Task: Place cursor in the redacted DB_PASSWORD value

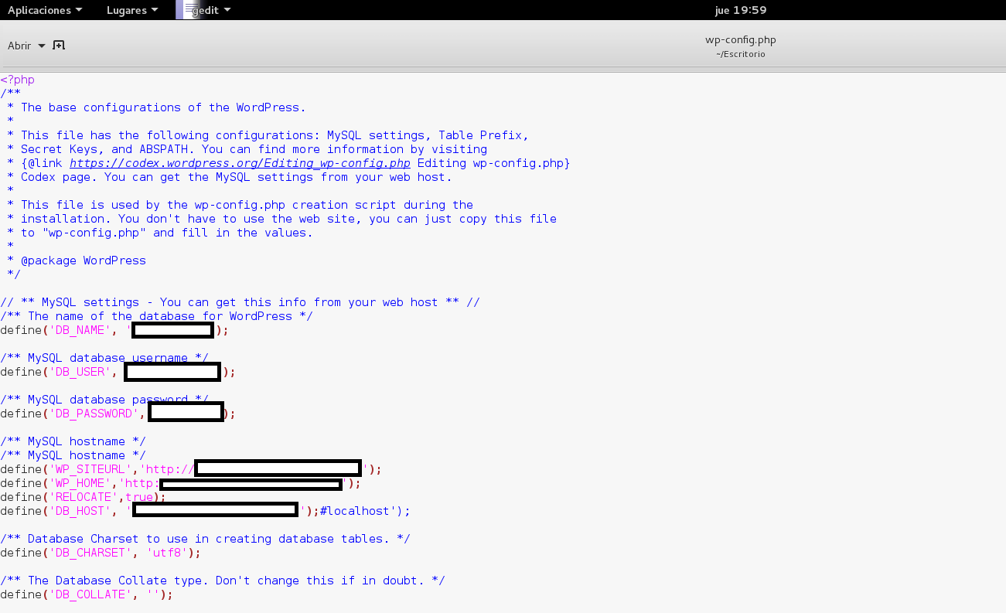Action: (186, 414)
